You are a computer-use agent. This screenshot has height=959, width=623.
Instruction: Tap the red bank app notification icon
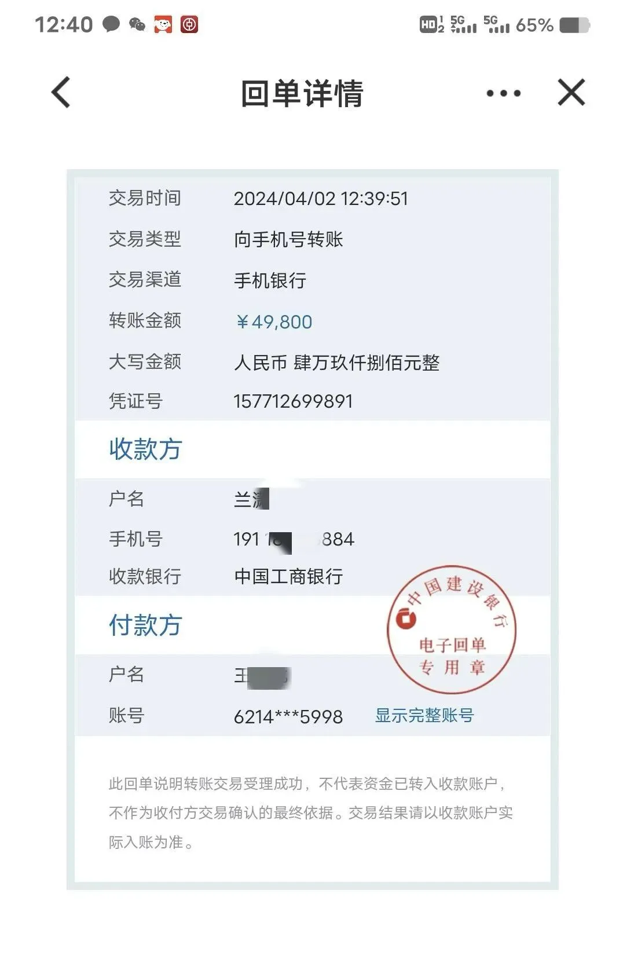point(189,24)
